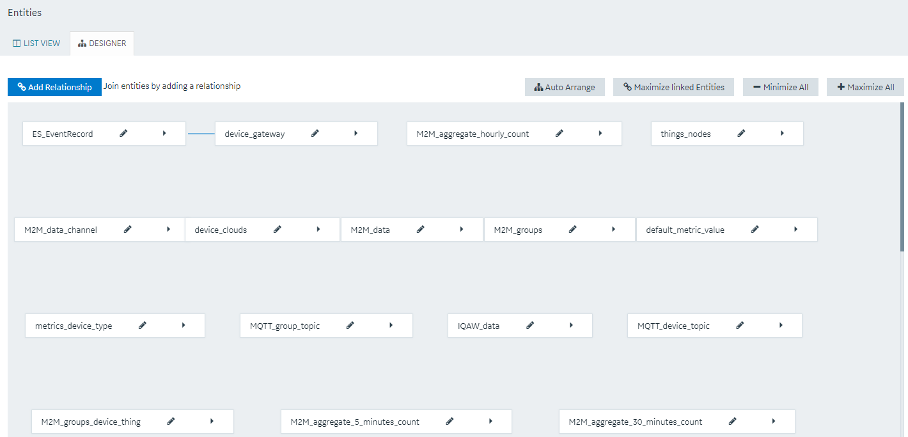
Task: Maximize All entities
Action: point(866,87)
